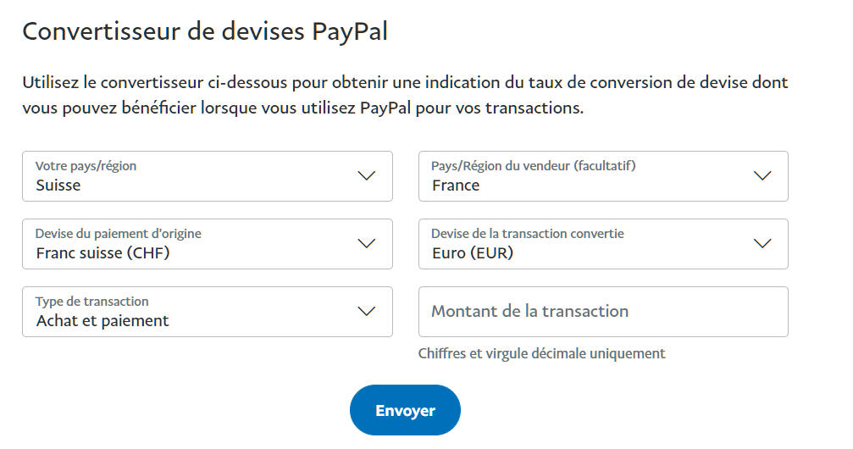Click the Chiffres et virgule décimale uniquement hint

tap(542, 353)
